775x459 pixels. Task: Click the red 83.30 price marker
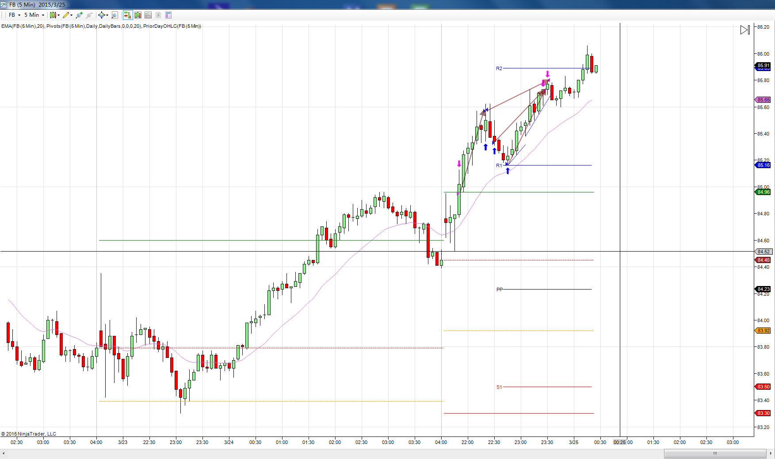764,413
